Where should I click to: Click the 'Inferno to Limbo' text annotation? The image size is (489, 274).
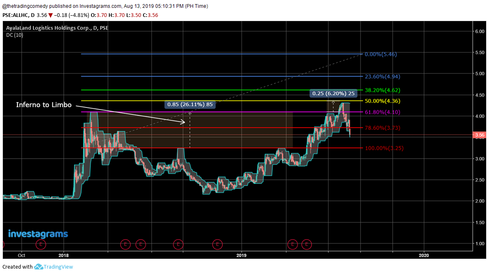coord(44,105)
